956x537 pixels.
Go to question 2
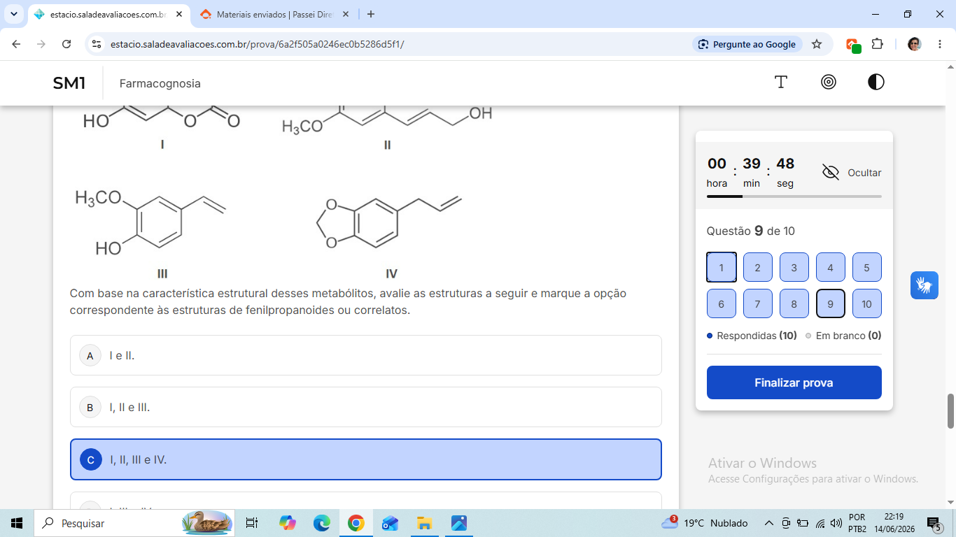pos(758,267)
